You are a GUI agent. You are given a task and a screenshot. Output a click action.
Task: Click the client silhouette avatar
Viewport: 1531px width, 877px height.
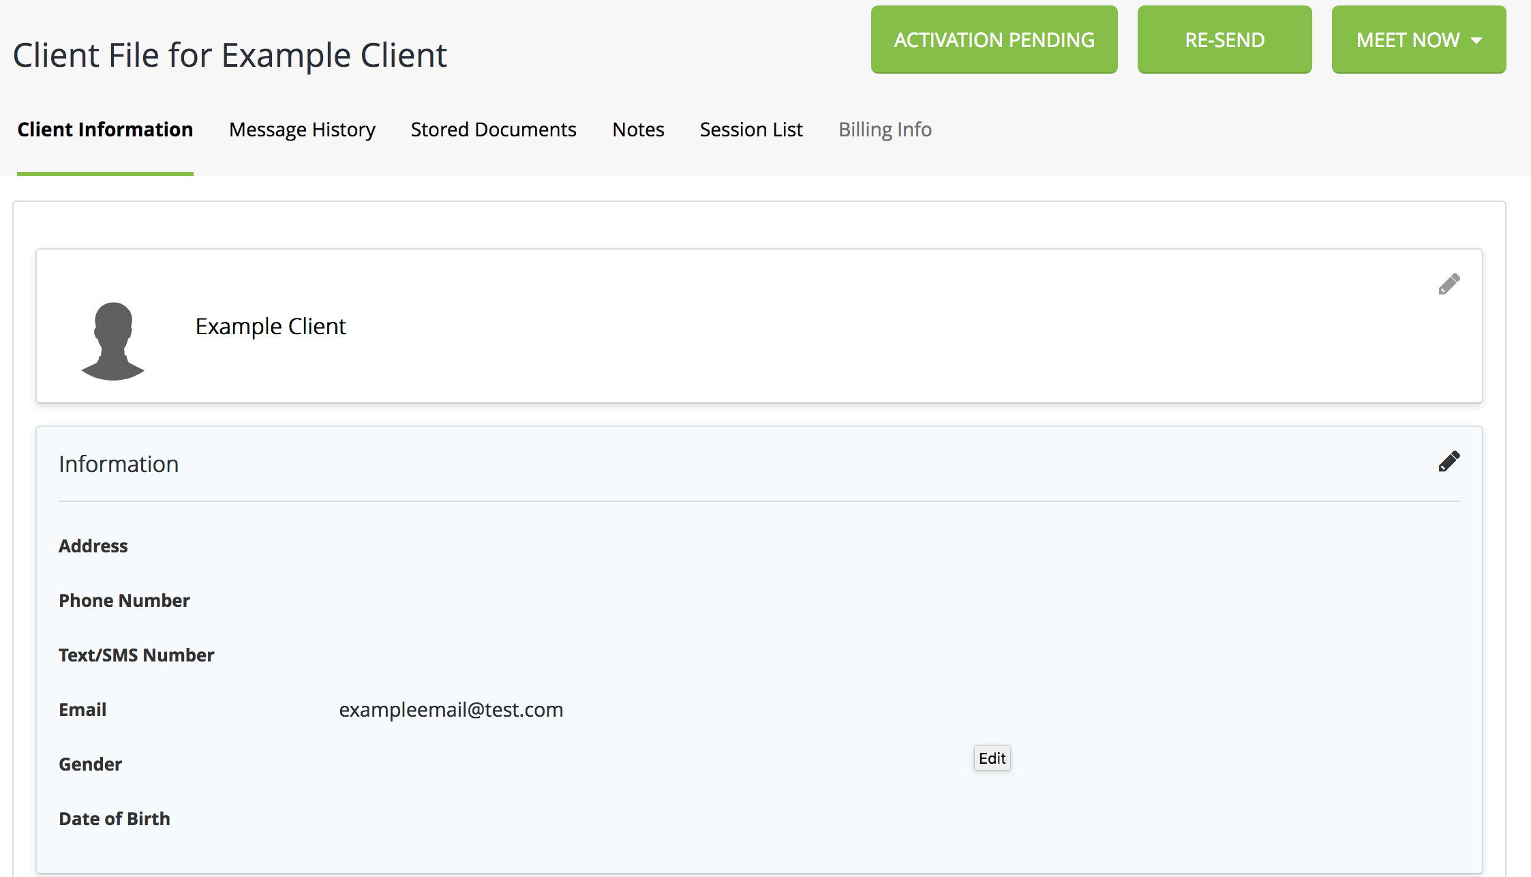click(113, 341)
